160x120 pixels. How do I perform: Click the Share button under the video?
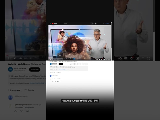pos(79,64)
